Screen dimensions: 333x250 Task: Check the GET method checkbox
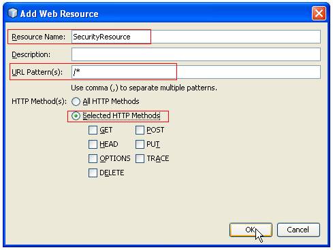click(93, 130)
